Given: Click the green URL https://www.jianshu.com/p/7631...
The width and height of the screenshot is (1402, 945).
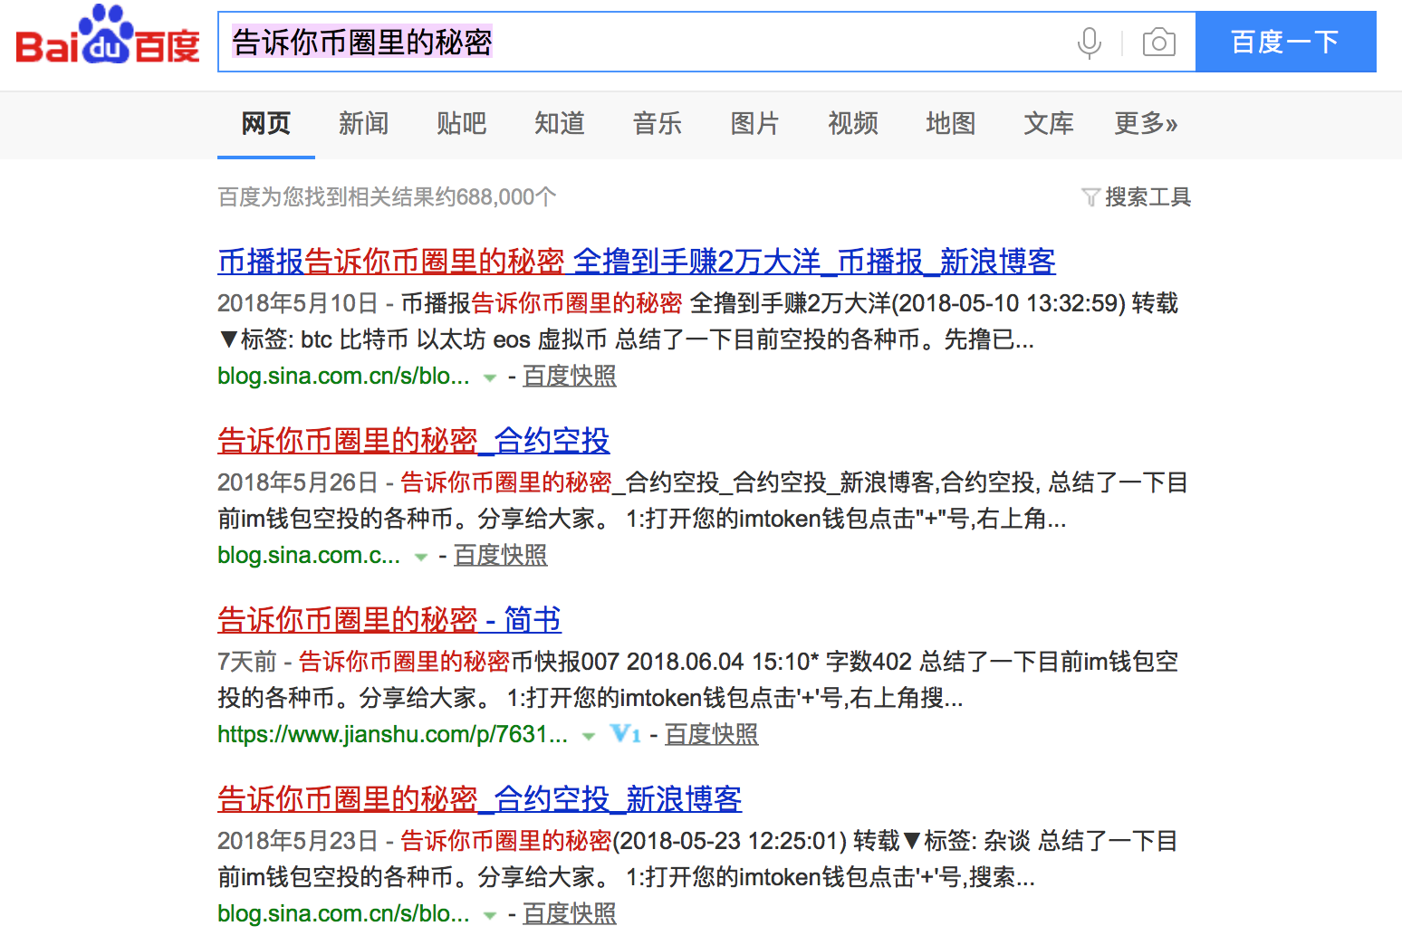Looking at the screenshot, I should click(x=393, y=734).
